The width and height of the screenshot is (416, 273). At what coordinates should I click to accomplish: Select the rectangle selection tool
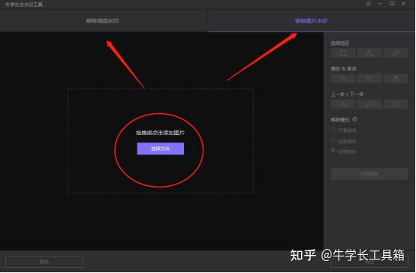[343, 53]
